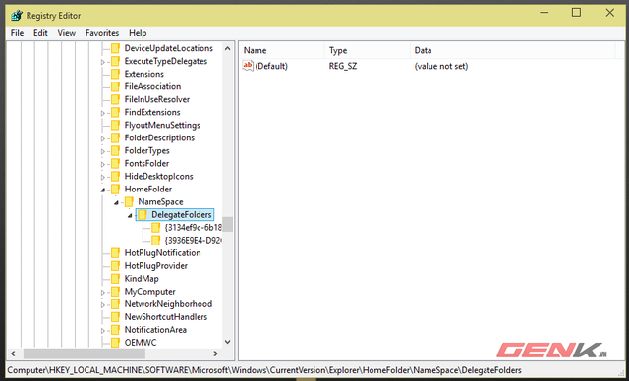Expand the FolderDescriptions key
This screenshot has height=381, width=629.
102,139
